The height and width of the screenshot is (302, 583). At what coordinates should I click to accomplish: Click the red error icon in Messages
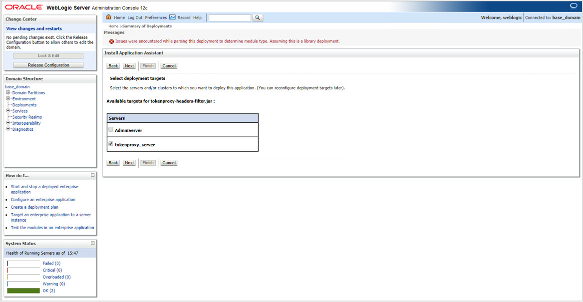(111, 41)
